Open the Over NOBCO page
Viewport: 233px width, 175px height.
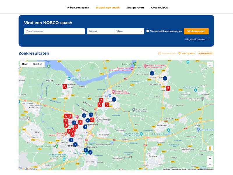(159, 8)
